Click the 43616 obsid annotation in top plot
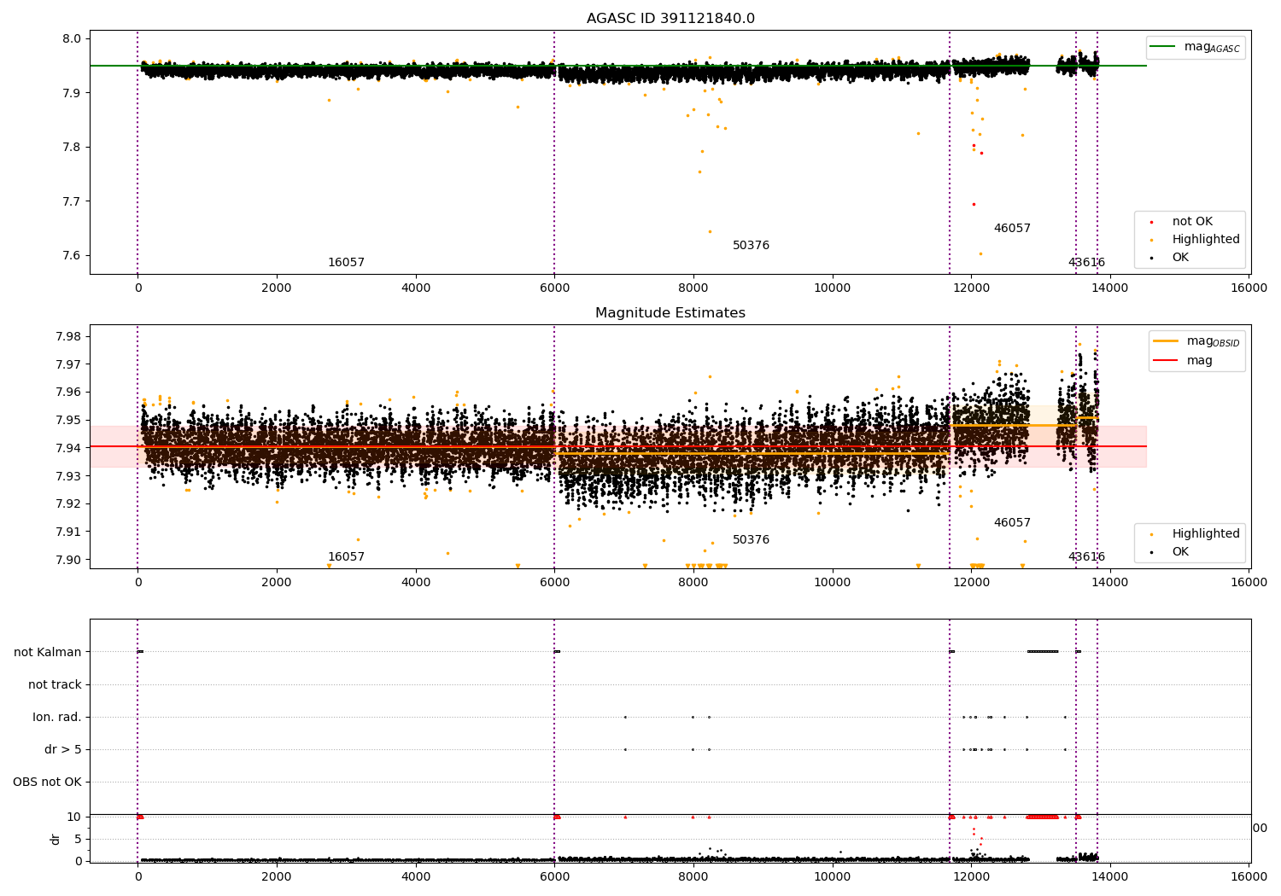Screen dimensions: 1281x896 tap(1086, 263)
